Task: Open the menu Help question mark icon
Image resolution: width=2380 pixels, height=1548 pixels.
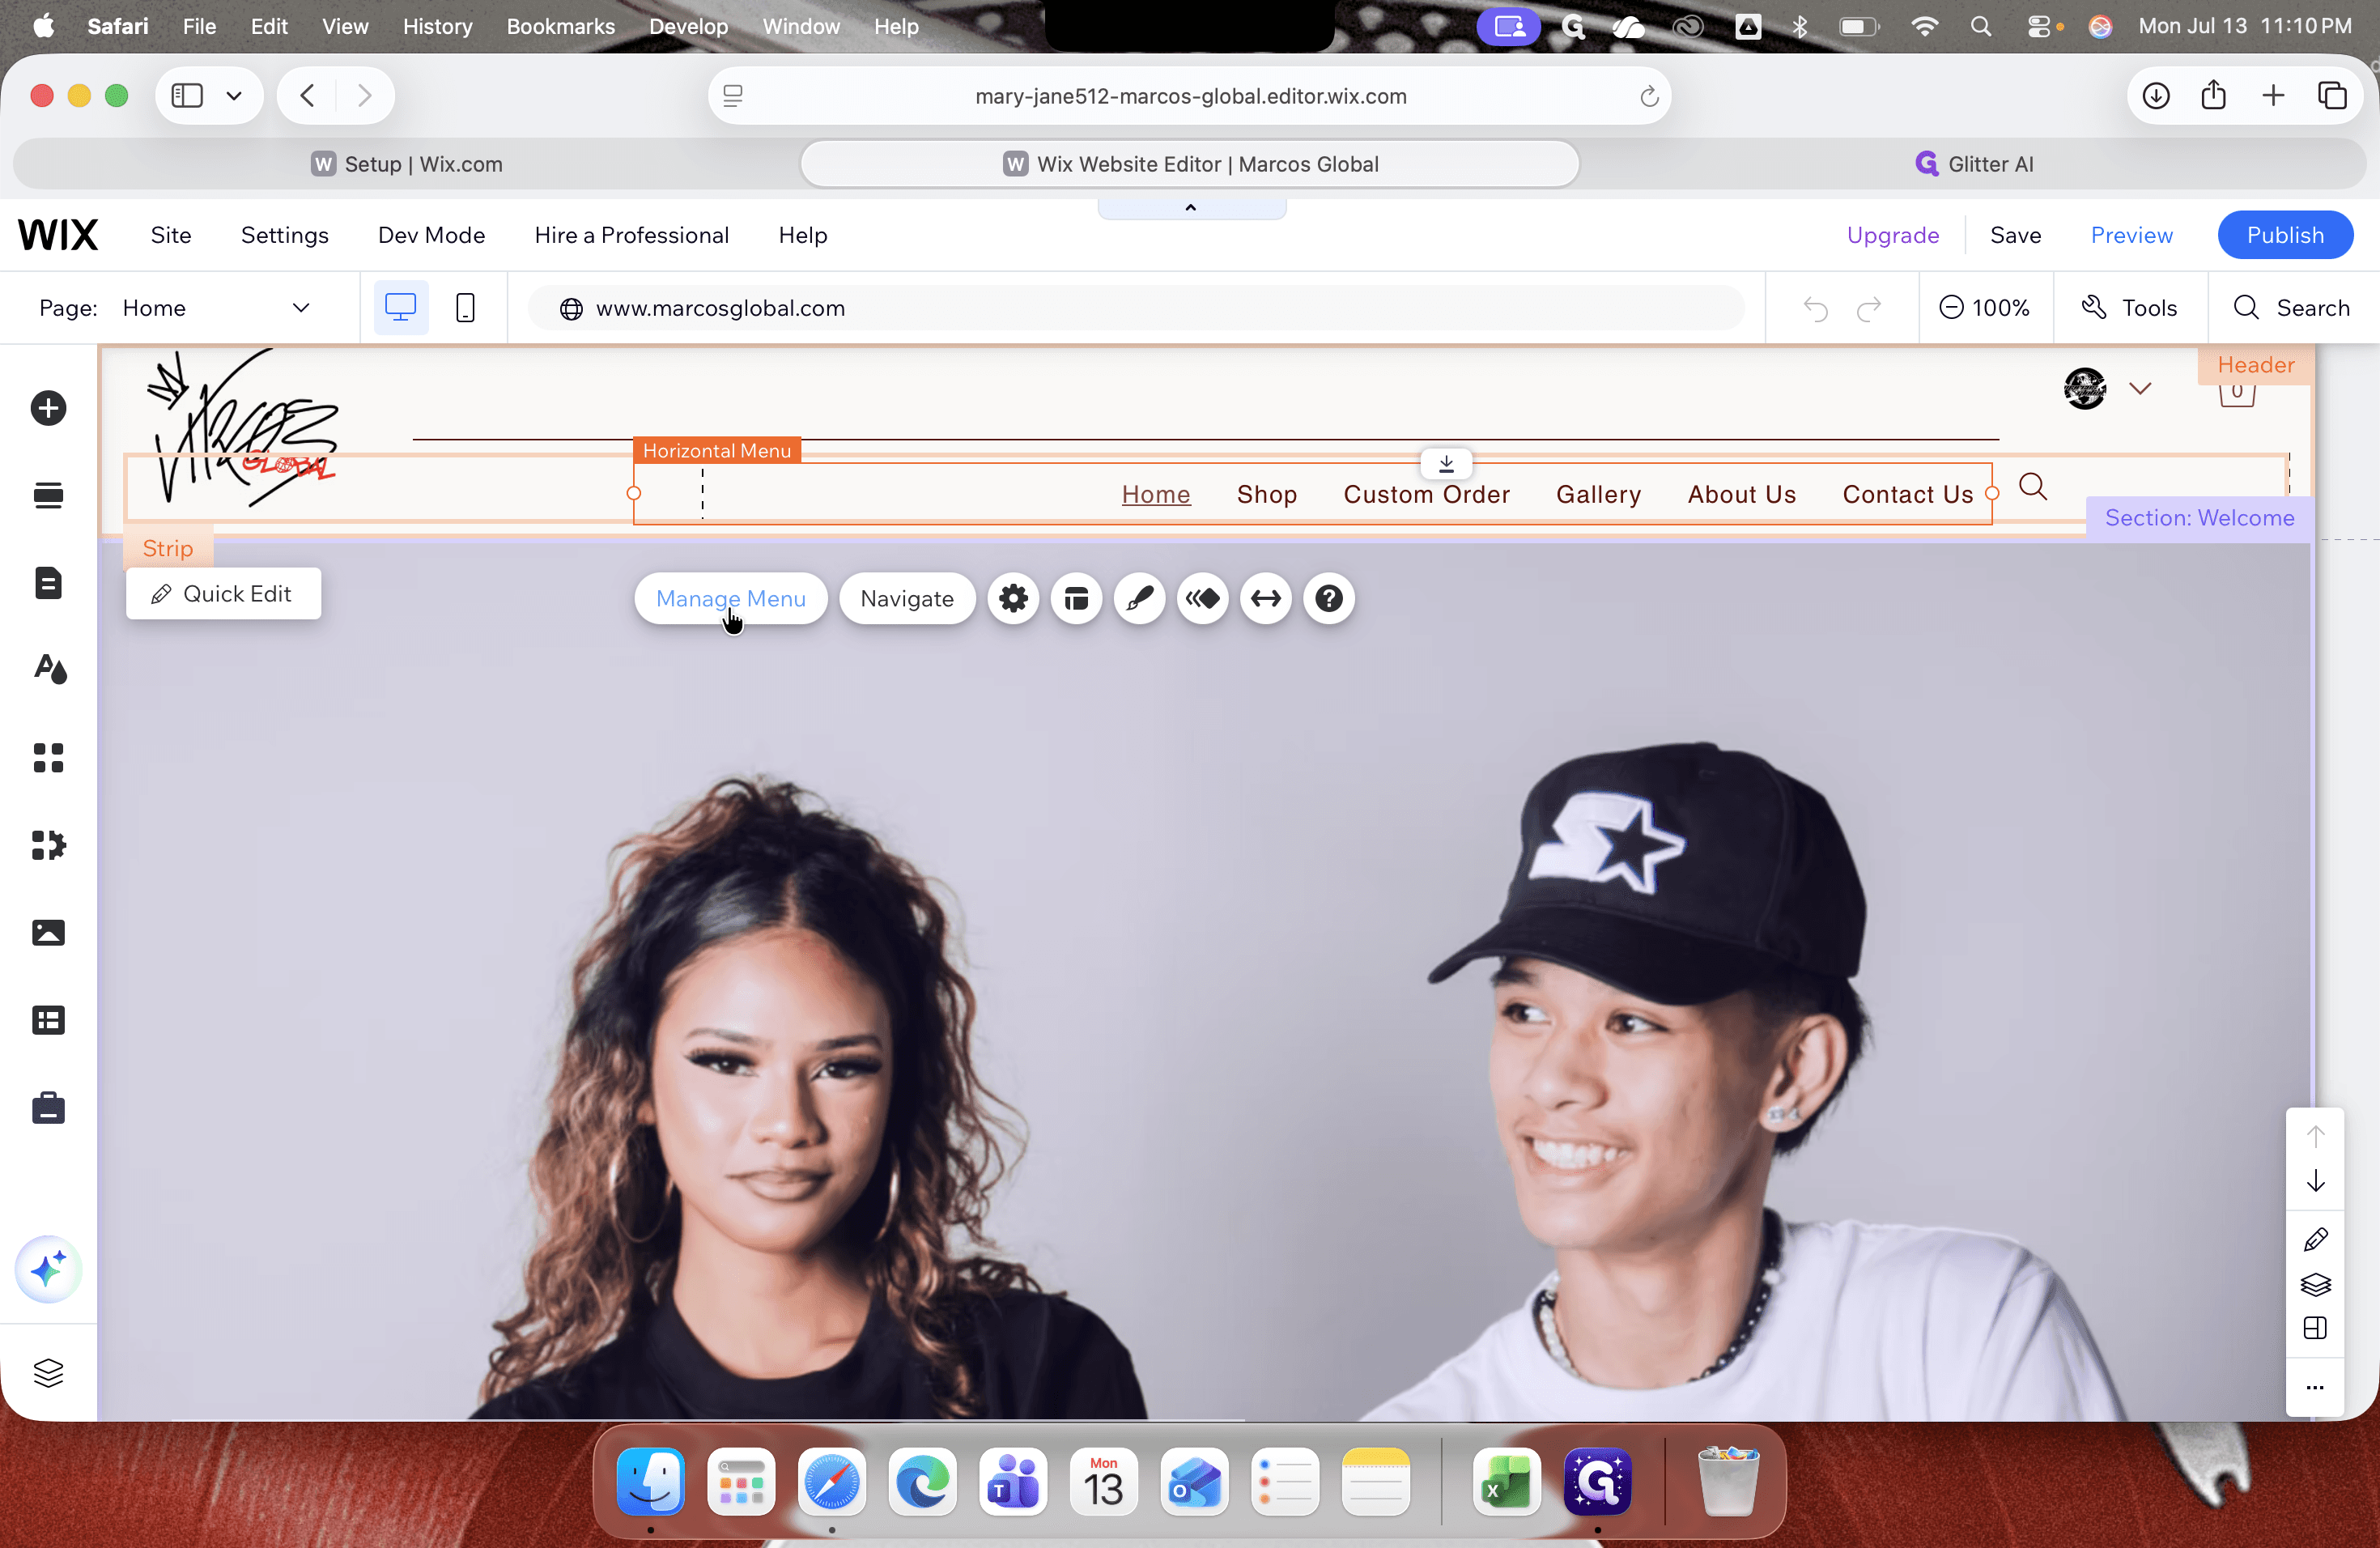Action: 1328,599
